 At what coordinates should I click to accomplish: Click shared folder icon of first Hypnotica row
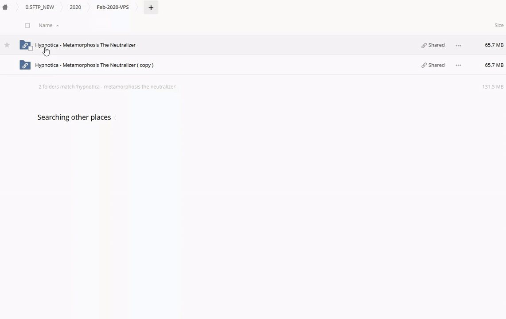pos(24,45)
